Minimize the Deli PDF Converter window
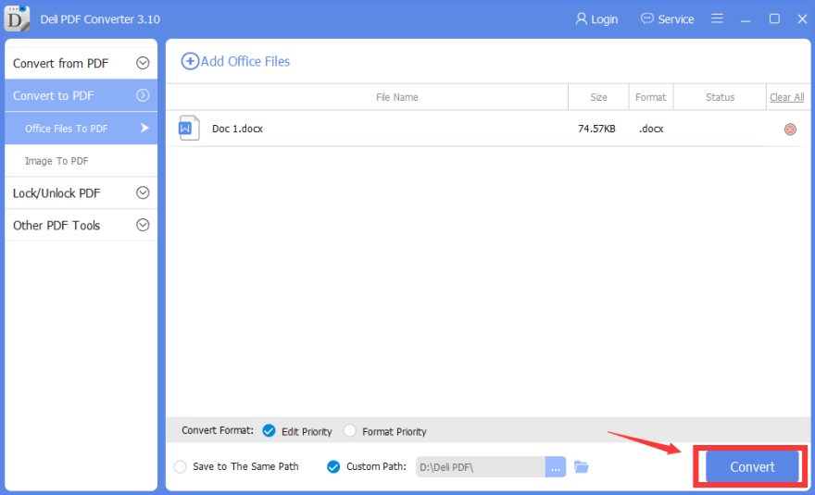Screen dimensions: 815x495 (x=746, y=19)
